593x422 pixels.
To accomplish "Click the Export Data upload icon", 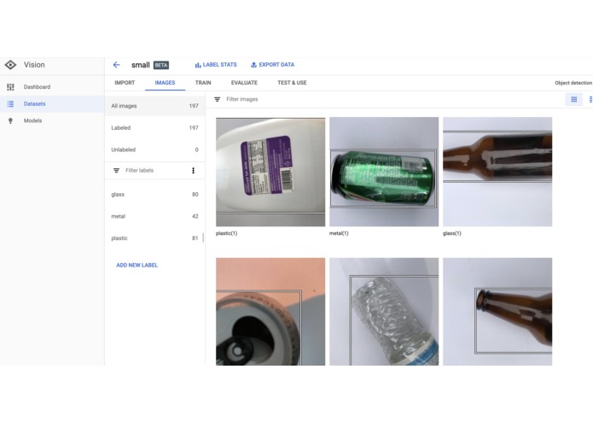I will point(253,65).
